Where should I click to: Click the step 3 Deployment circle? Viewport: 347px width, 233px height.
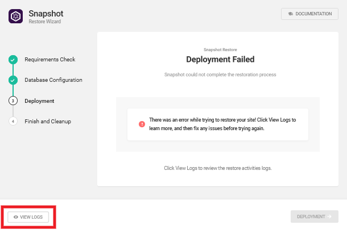point(13,101)
